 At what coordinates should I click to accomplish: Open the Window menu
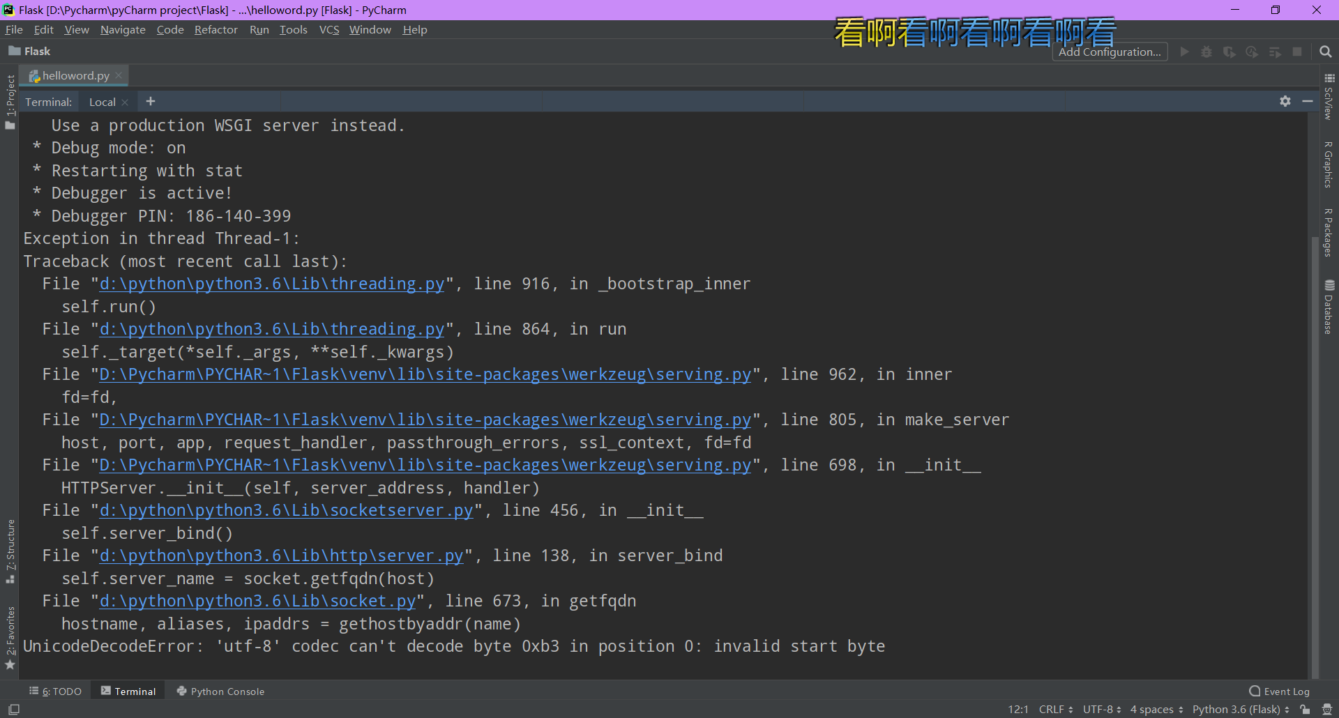370,29
